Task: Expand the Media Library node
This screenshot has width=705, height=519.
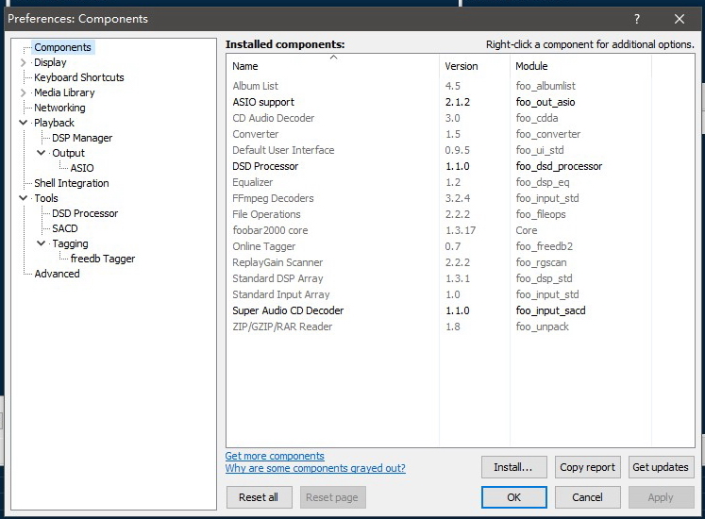Action: pyautogui.click(x=24, y=92)
